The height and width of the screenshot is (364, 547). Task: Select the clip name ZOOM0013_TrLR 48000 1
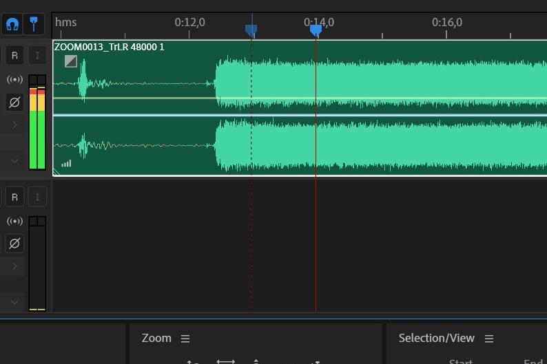(109, 47)
